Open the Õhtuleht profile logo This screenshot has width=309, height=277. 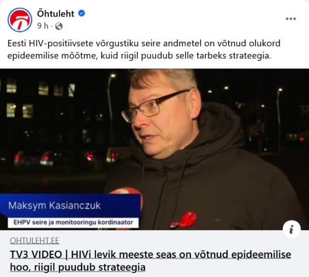tap(20, 20)
